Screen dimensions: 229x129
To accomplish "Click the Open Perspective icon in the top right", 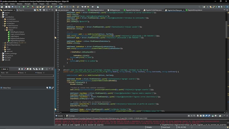I will (x=204, y=7).
